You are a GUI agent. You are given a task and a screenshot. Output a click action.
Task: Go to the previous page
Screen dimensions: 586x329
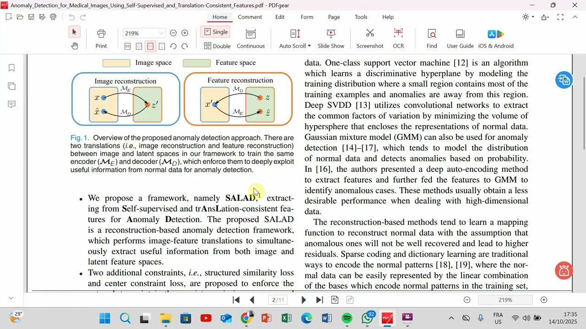[252, 300]
